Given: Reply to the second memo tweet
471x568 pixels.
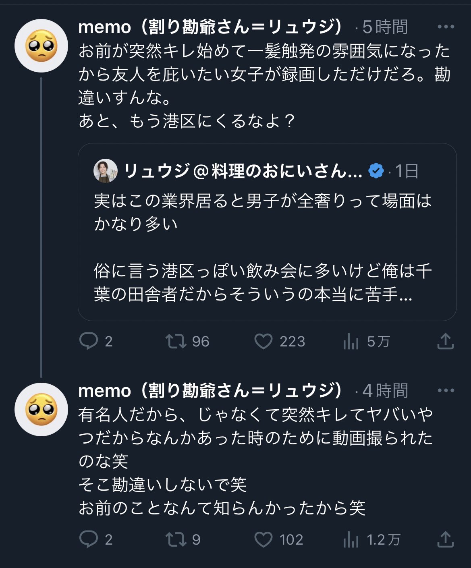Looking at the screenshot, I should [x=89, y=540].
